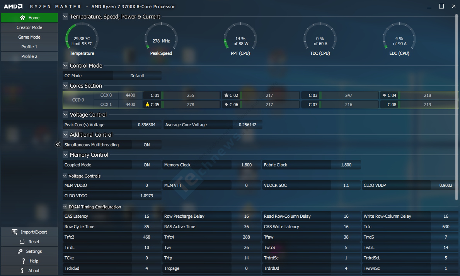Select the CCD 0 cell
The width and height of the screenshot is (460, 276).
[78, 100]
